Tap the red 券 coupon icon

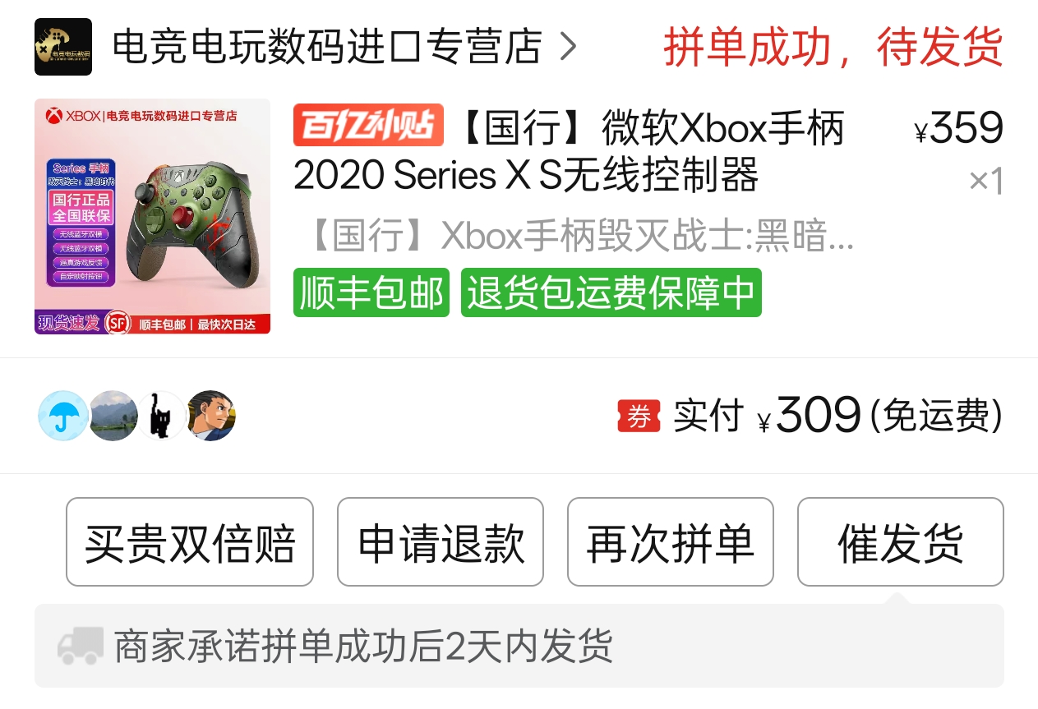coord(639,417)
